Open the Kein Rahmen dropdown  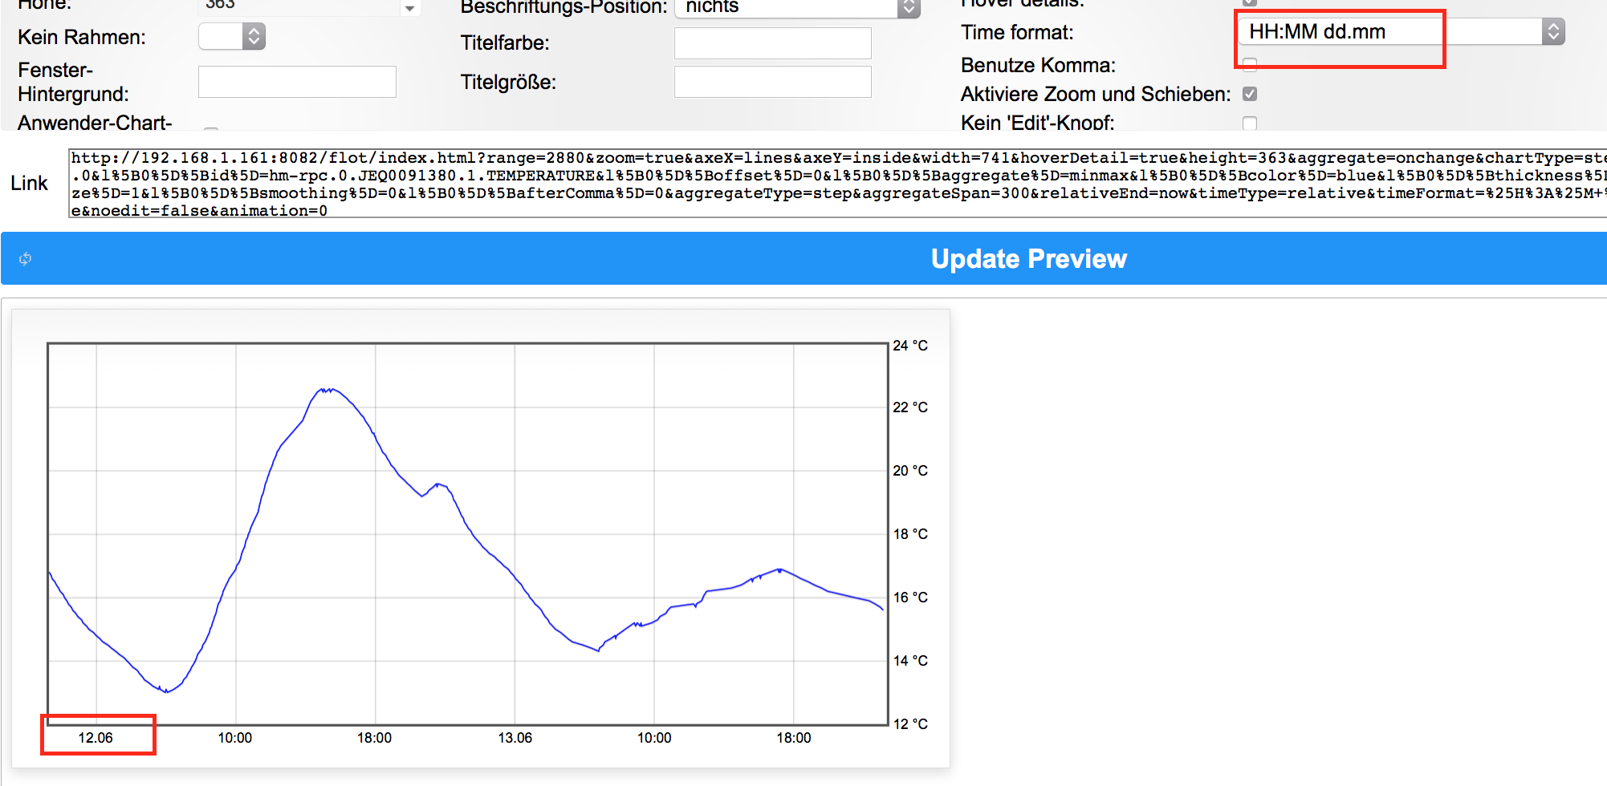point(232,36)
